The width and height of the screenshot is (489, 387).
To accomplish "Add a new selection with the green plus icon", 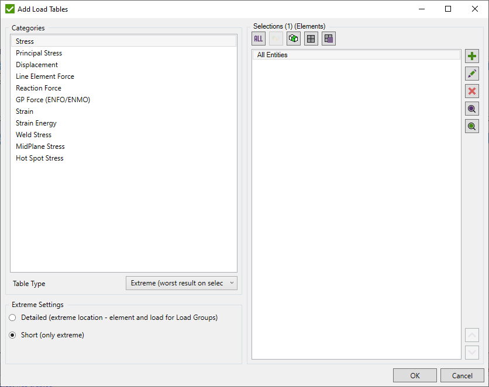I will pos(471,55).
